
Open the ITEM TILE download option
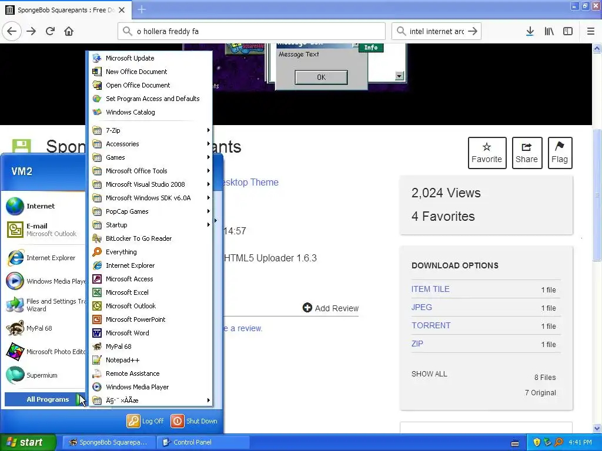click(430, 289)
